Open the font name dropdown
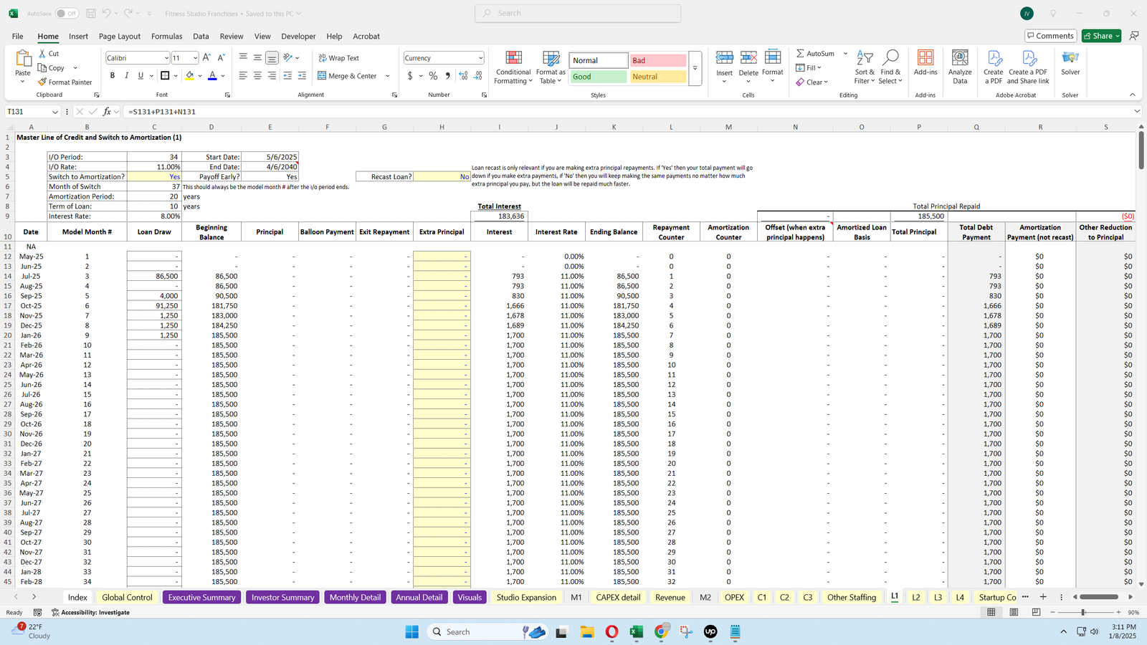The height and width of the screenshot is (645, 1147). [166, 58]
